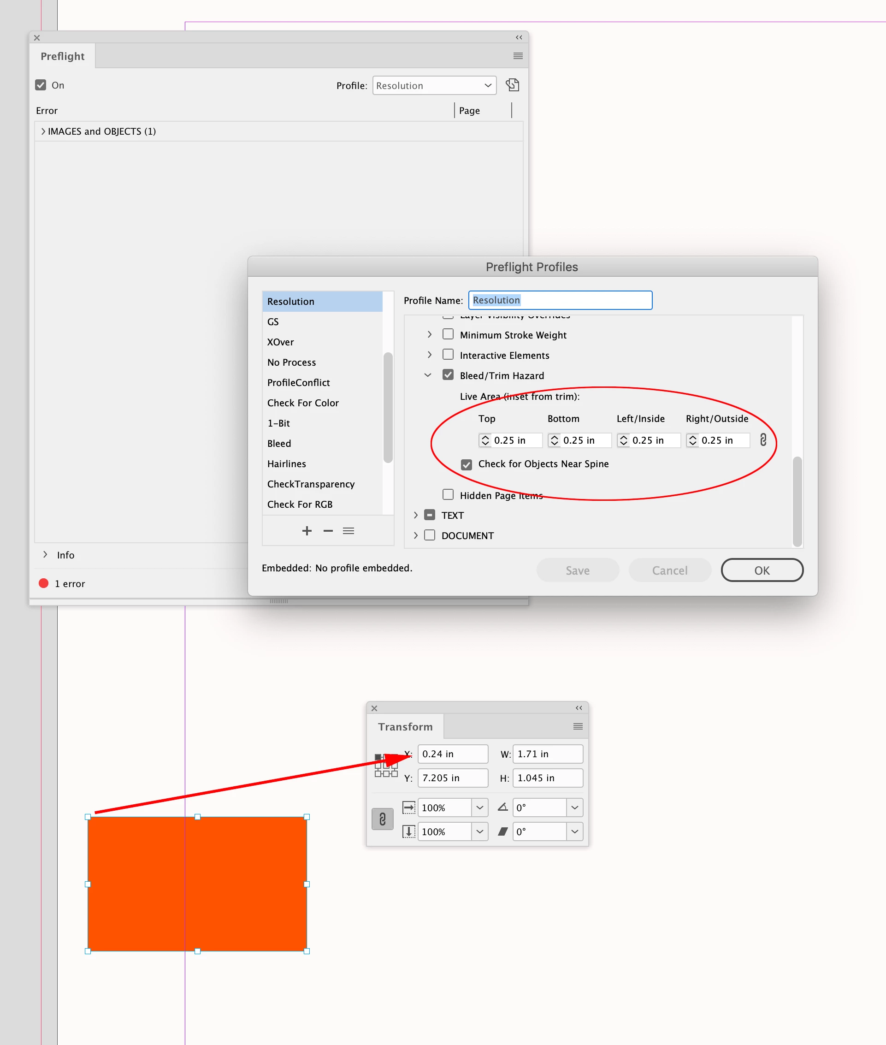Viewport: 886px width, 1045px height.
Task: Click the X position input field
Action: click(x=453, y=754)
